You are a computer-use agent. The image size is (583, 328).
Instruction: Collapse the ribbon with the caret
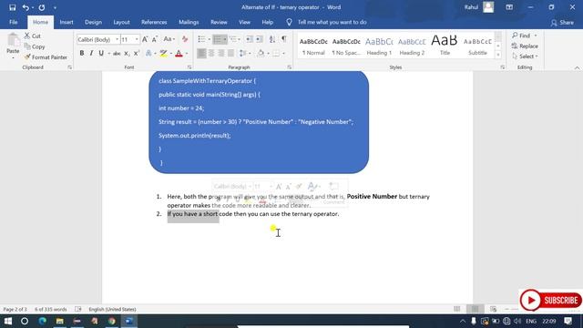pyautogui.click(x=577, y=67)
